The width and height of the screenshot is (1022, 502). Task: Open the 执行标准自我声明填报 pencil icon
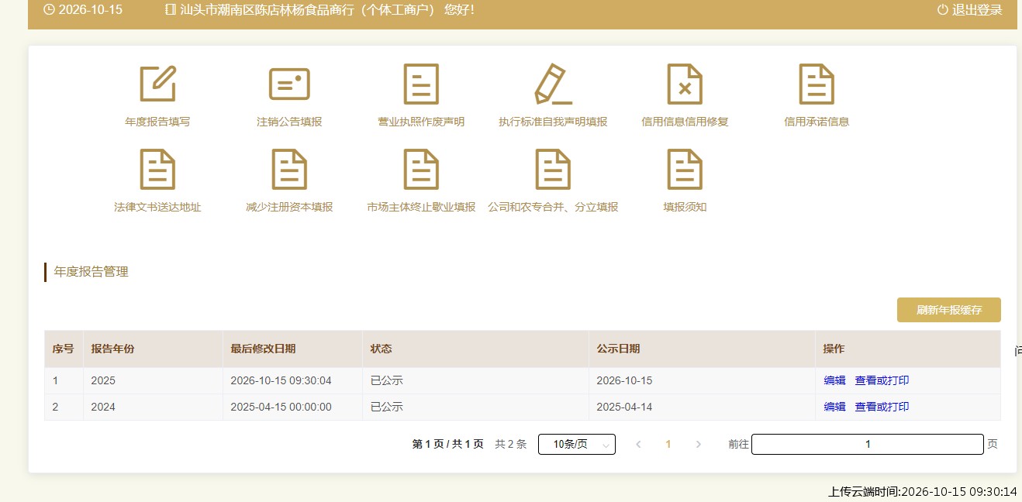(553, 84)
